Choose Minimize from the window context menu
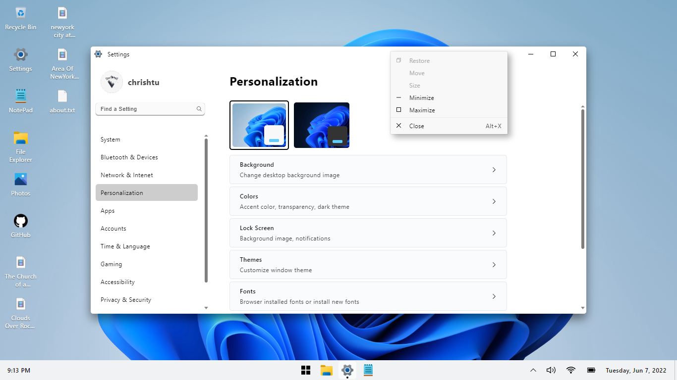The image size is (677, 380). pos(421,98)
